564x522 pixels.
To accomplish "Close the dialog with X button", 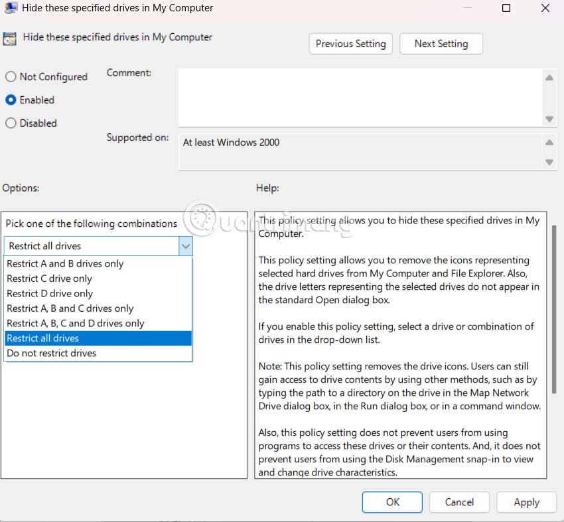I will (545, 8).
